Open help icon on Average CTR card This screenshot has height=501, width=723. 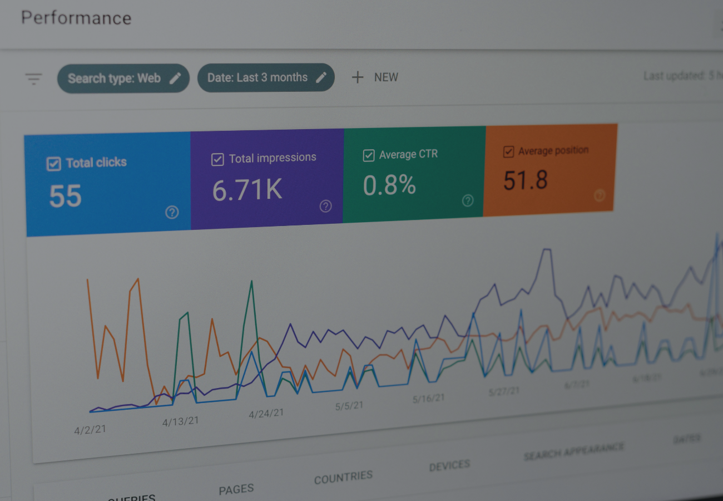468,200
